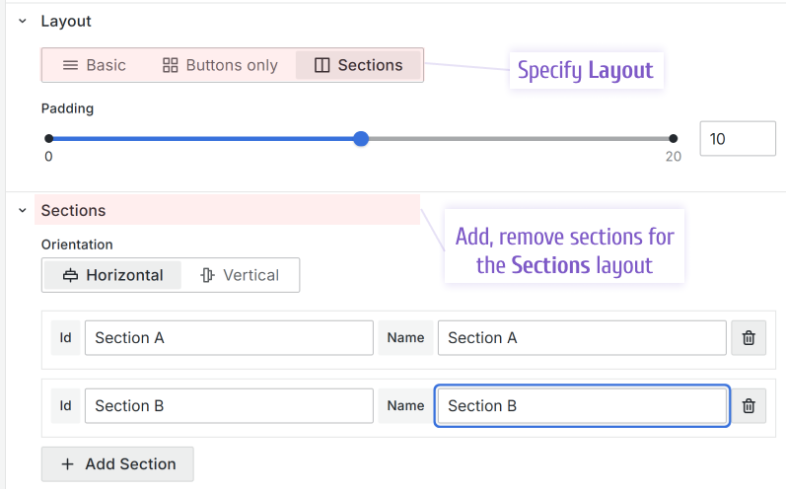Collapse the Sections panel chevron

click(23, 210)
